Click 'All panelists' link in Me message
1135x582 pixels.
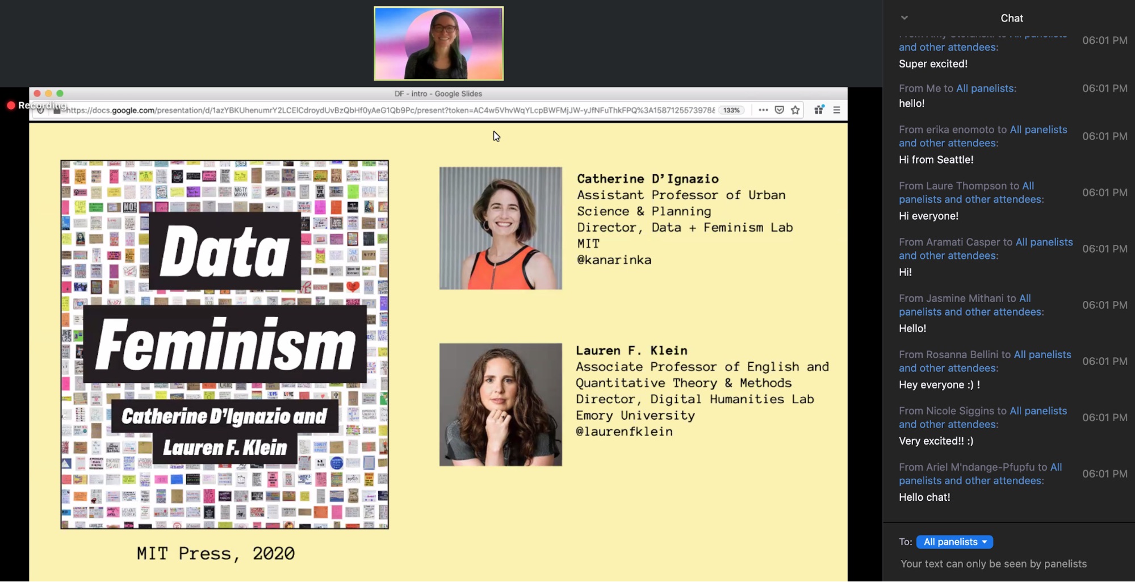pos(986,89)
